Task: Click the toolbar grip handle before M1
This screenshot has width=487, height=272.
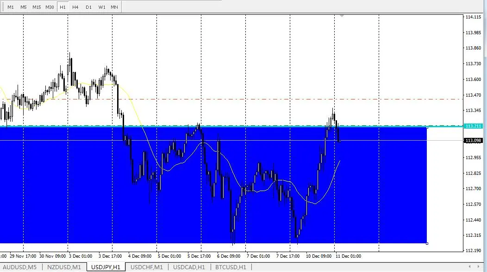Action: (x=3, y=7)
